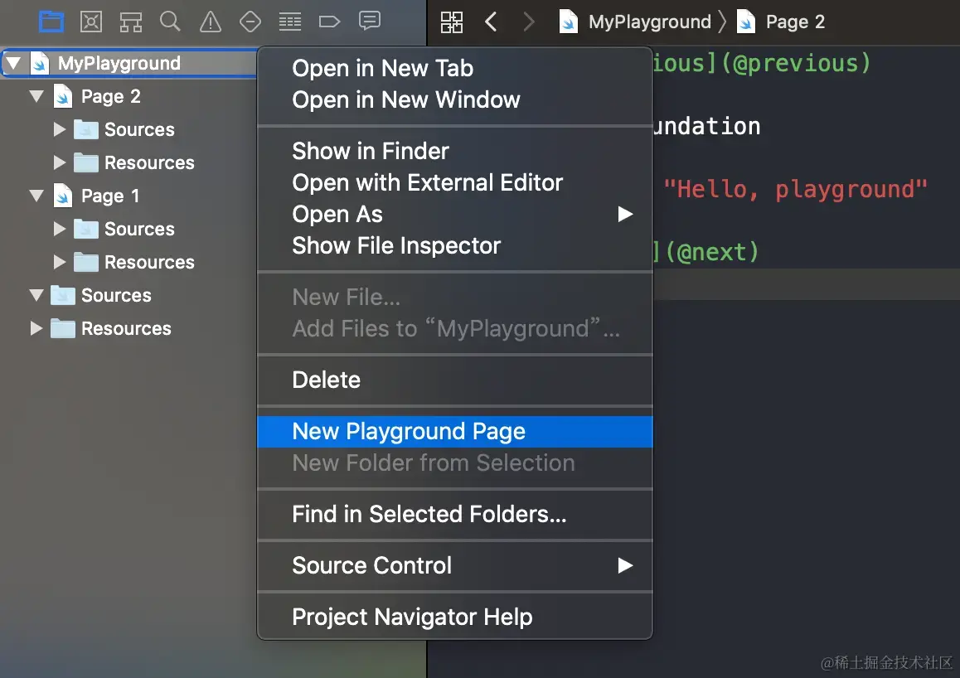Expand Sources under Page 1
This screenshot has height=678, width=960.
(x=60, y=229)
